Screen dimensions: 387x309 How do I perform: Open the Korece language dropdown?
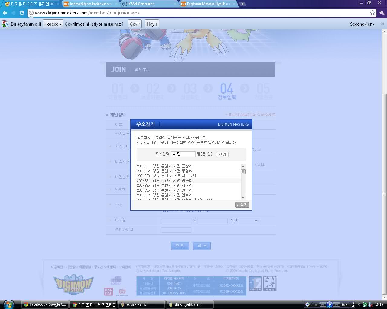point(53,24)
